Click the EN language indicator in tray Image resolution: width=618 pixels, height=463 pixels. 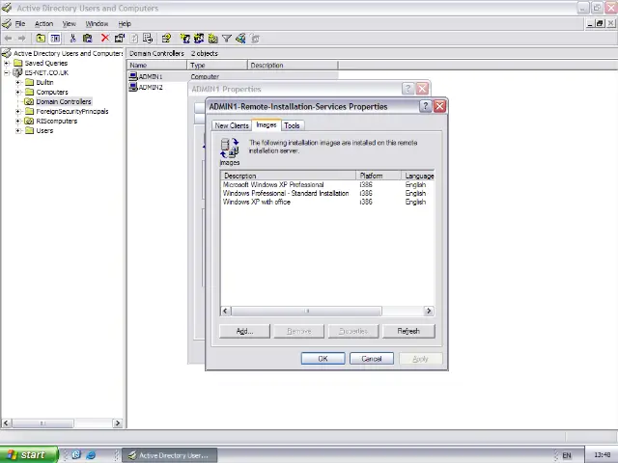[567, 455]
